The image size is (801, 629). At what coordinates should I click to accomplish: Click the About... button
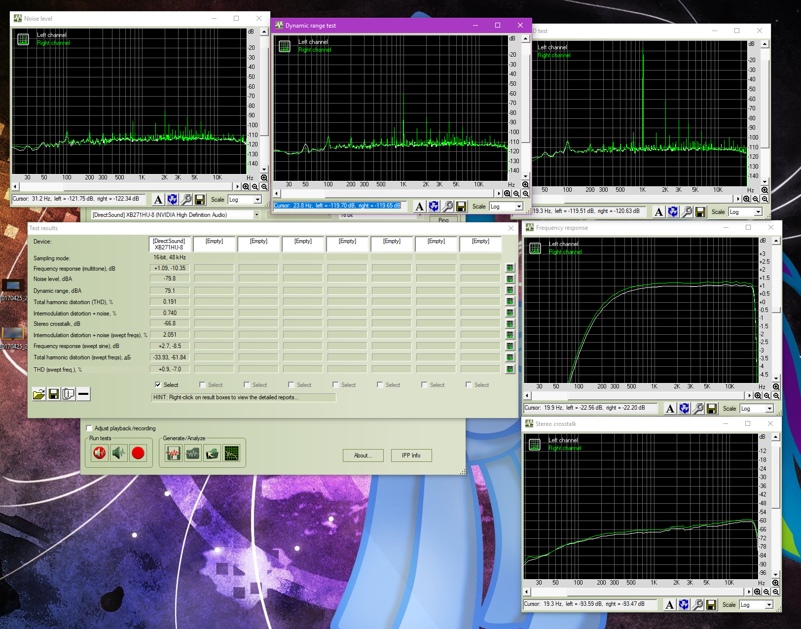point(364,455)
